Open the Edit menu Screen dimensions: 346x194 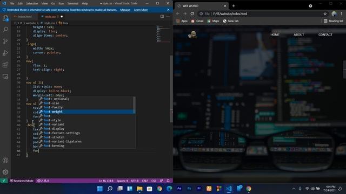point(20,3)
